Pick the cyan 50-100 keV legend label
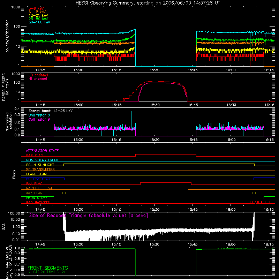Screen dimensions: 279x279 (x=39, y=22)
